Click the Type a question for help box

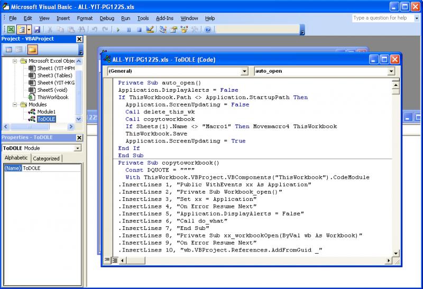pyautogui.click(x=383, y=18)
